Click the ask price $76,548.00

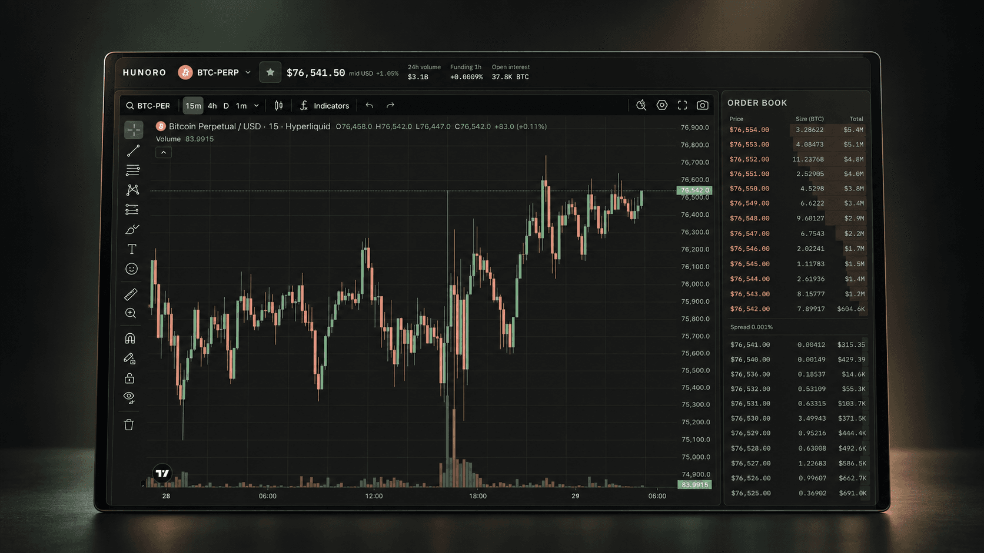[749, 219]
